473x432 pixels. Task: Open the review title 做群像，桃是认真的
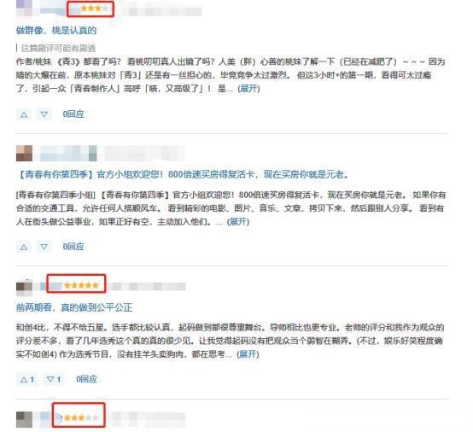click(x=56, y=30)
